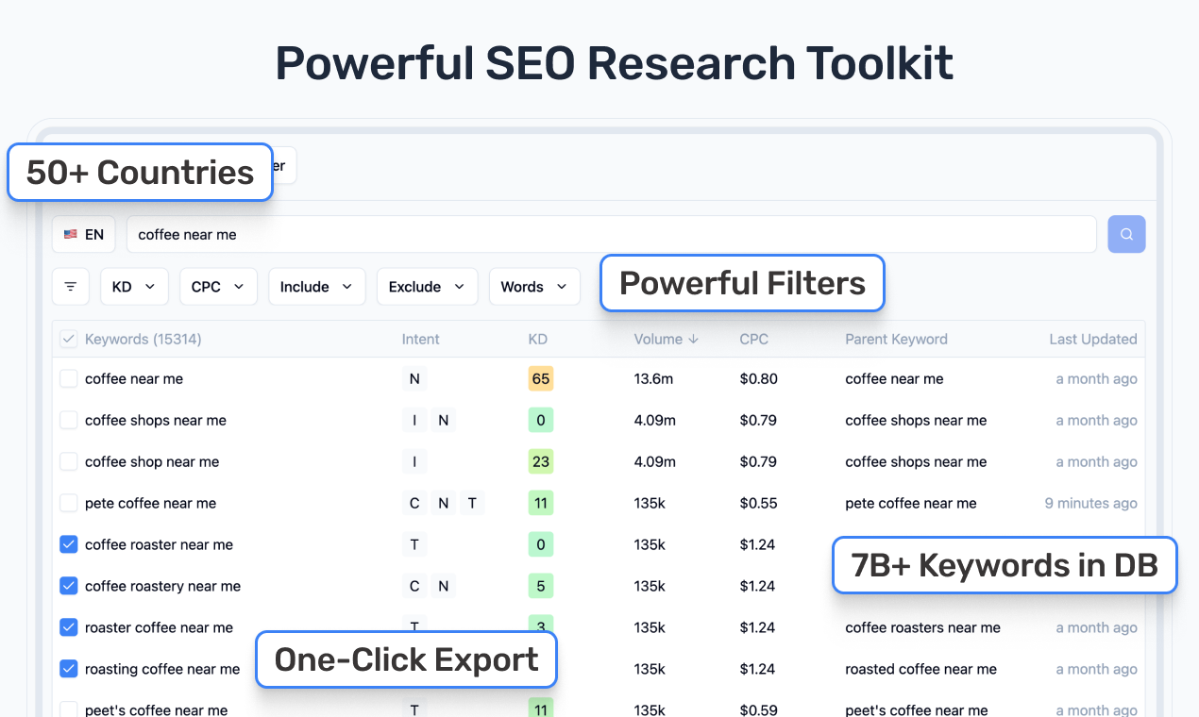1199x717 pixels.
Task: Uncheck the 'coffee roastery near me' checkbox
Action: (x=69, y=586)
